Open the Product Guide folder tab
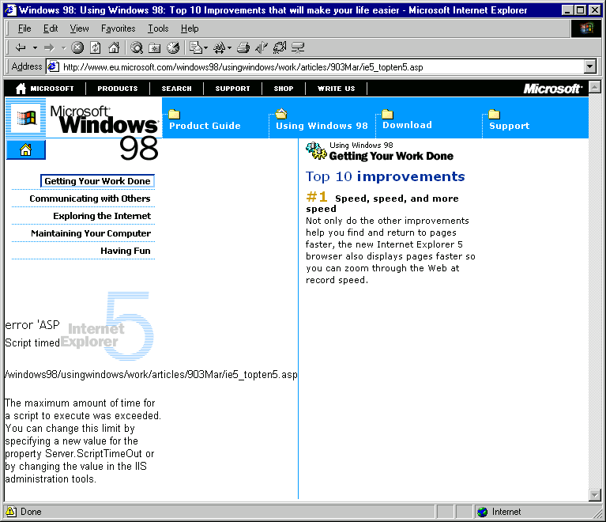 pyautogui.click(x=205, y=126)
